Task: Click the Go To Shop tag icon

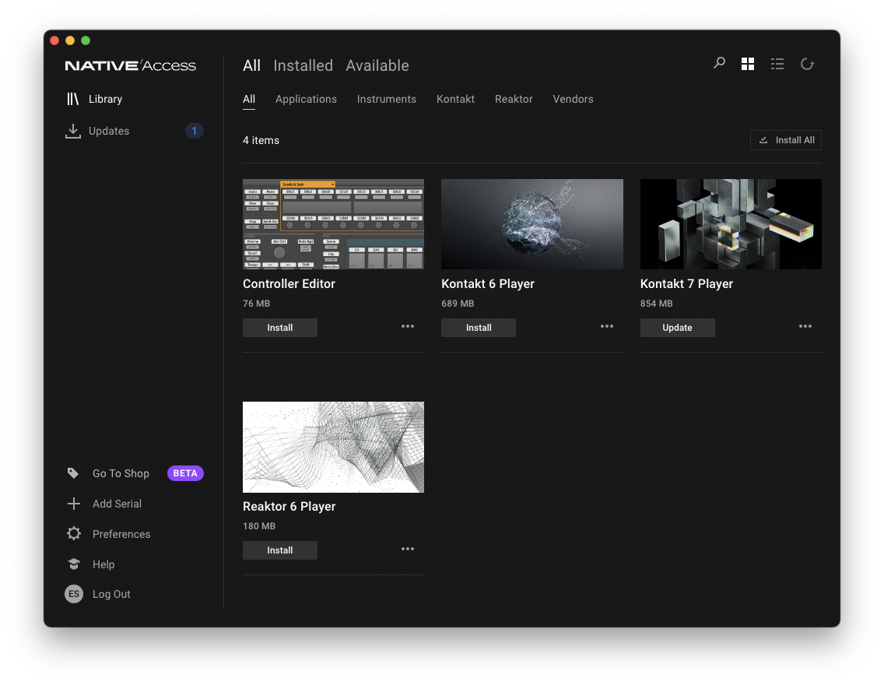Action: click(x=73, y=473)
